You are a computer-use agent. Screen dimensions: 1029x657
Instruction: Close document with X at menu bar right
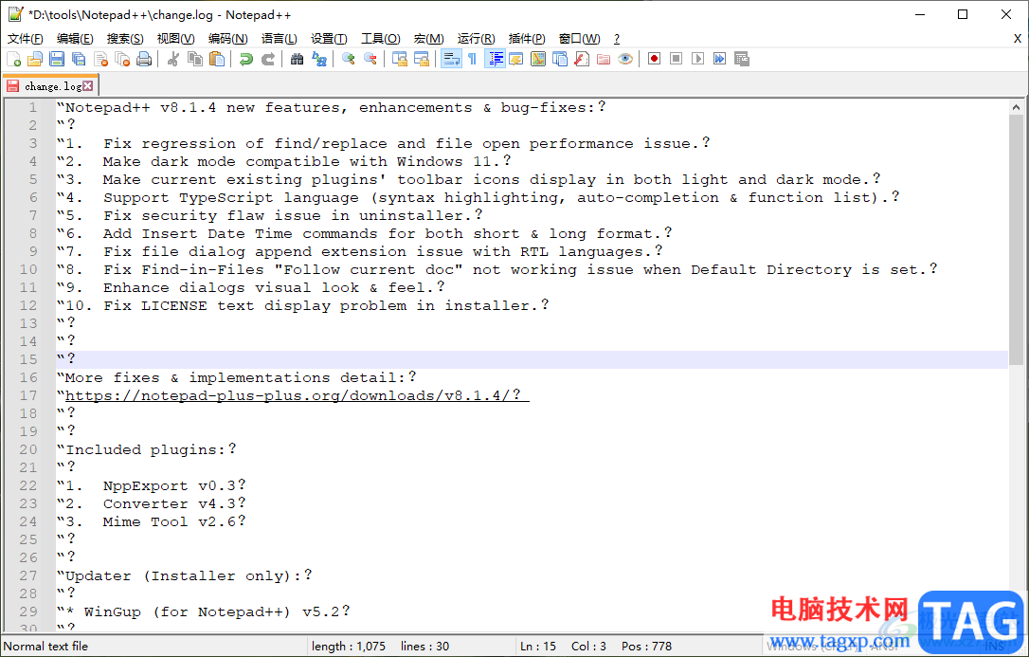1018,39
